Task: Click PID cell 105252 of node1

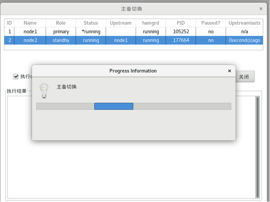Action: 181,32
